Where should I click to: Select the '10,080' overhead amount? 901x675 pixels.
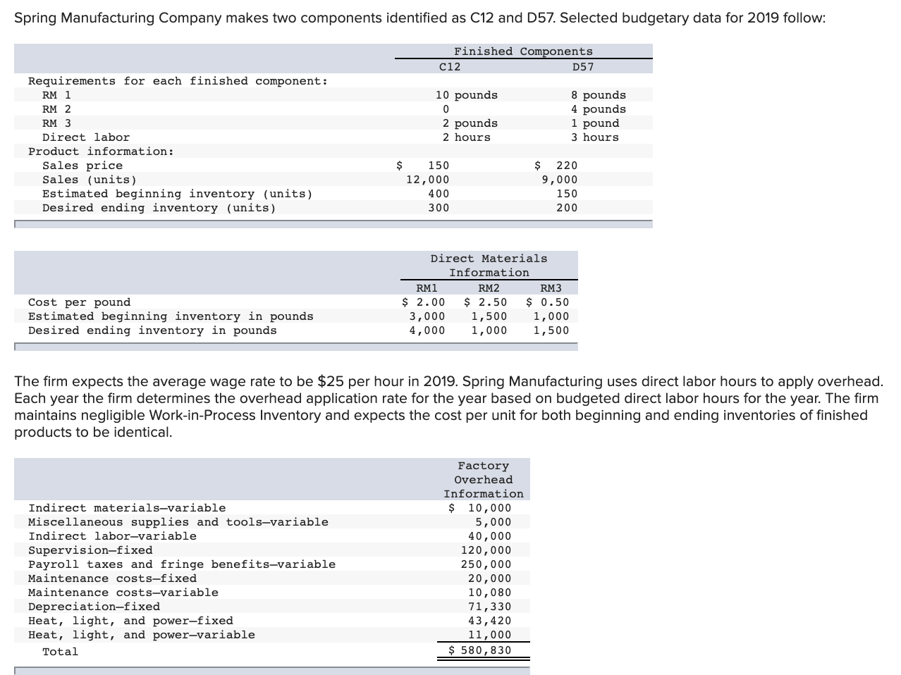click(x=490, y=593)
